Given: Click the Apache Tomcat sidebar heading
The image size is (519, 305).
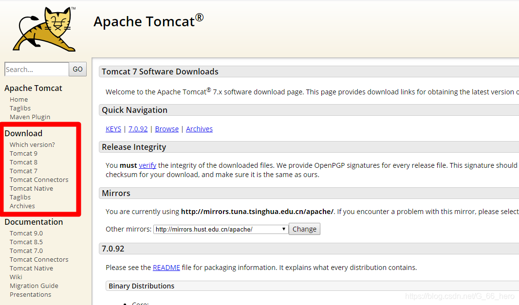Looking at the screenshot, I should click(x=34, y=89).
